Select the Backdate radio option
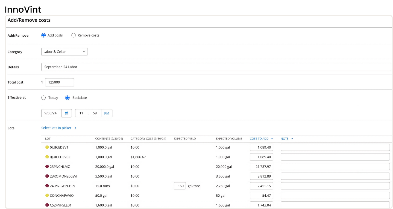Viewport: 393px width, 209px height. click(x=68, y=98)
